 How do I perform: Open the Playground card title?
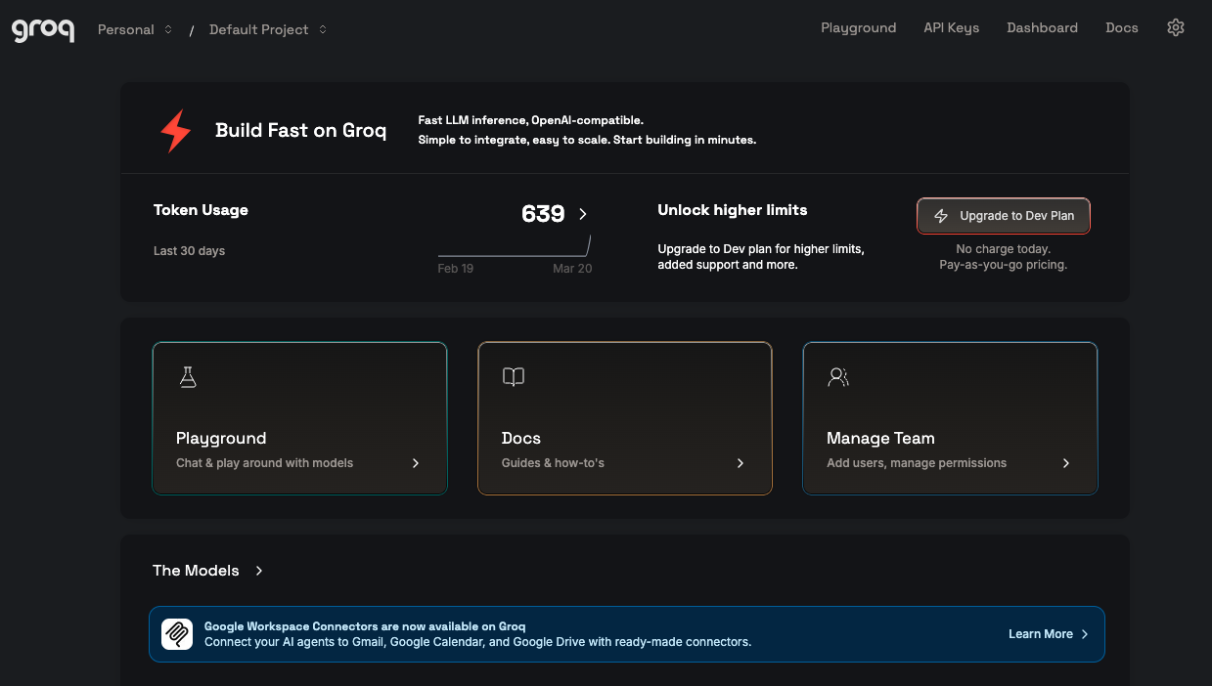[221, 439]
